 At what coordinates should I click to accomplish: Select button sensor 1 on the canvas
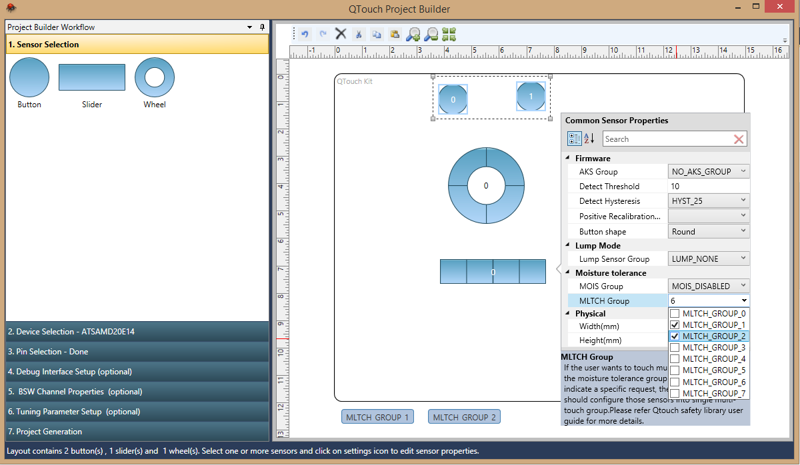click(531, 96)
